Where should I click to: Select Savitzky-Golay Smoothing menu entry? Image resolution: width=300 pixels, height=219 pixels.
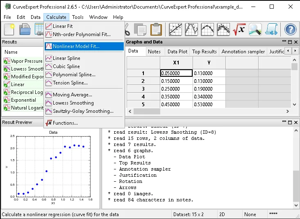tap(84, 111)
